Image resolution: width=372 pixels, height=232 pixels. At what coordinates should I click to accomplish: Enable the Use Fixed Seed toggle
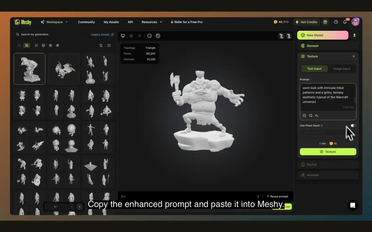point(353,125)
